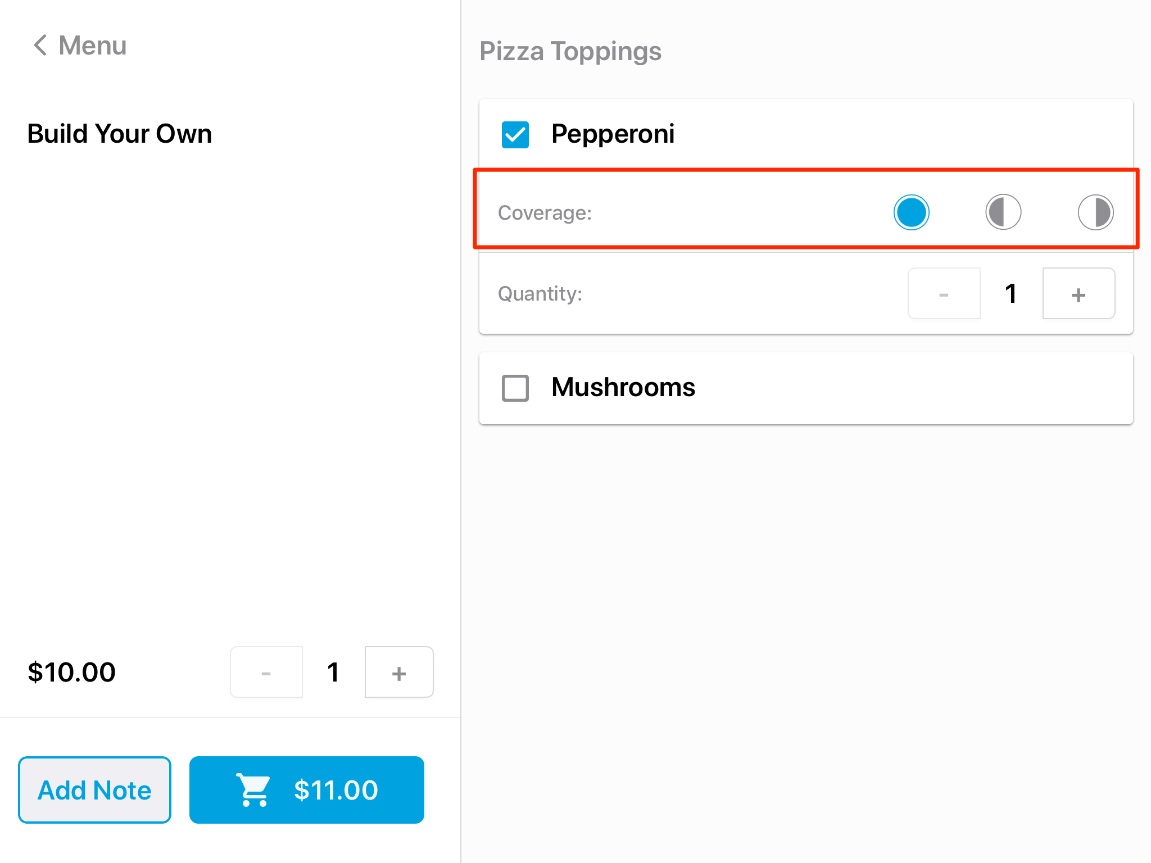Viewport: 1151px width, 863px height.
Task: Increase pizza item quantity with plus
Action: (399, 673)
